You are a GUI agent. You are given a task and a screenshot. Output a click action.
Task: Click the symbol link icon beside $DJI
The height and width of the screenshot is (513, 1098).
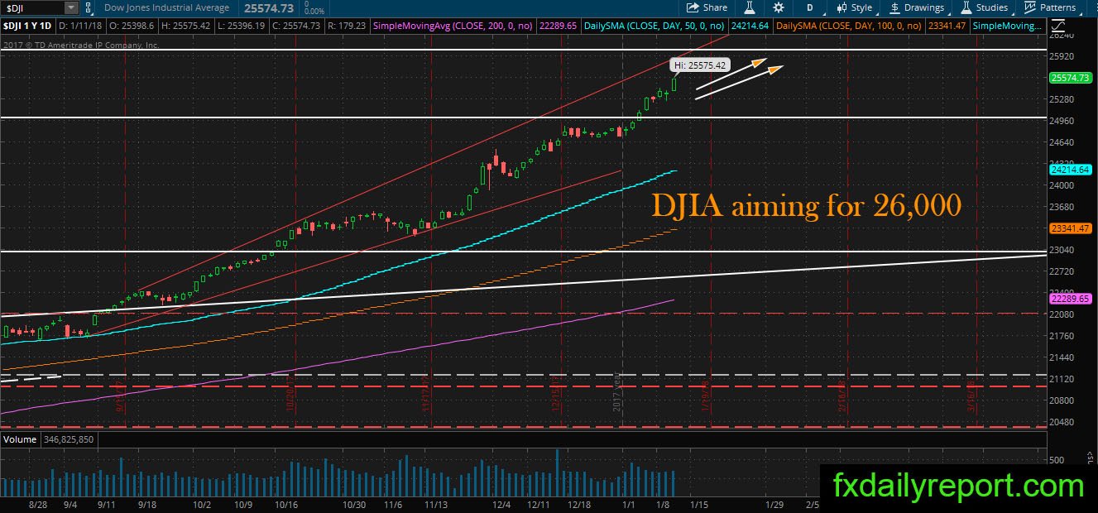90,7
